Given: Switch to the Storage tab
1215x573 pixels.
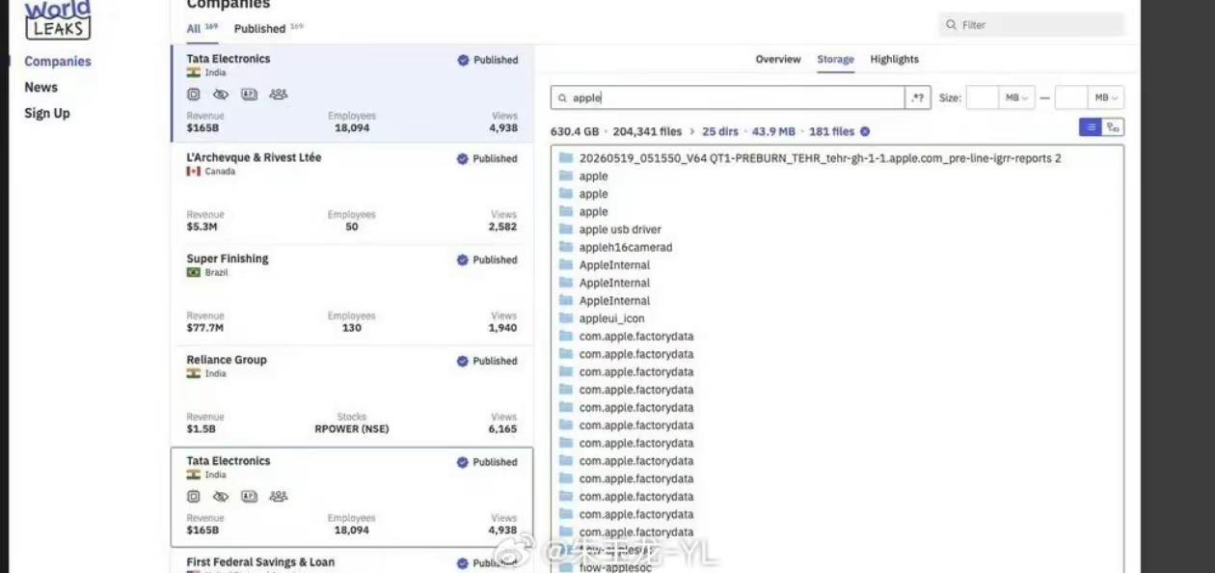Looking at the screenshot, I should click(x=835, y=60).
